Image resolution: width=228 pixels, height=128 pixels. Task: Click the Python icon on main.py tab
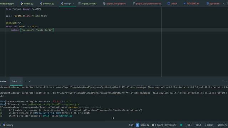[x=62, y=4]
